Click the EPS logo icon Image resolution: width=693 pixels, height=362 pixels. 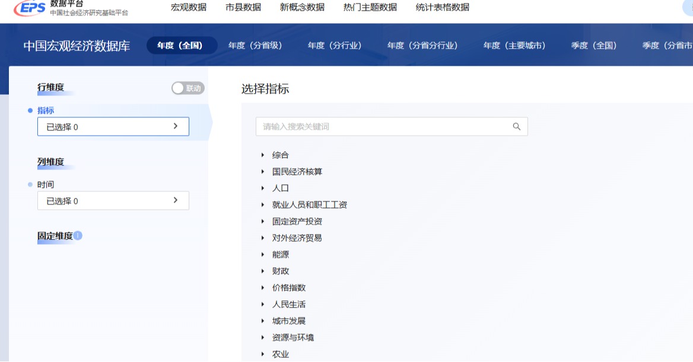point(30,8)
